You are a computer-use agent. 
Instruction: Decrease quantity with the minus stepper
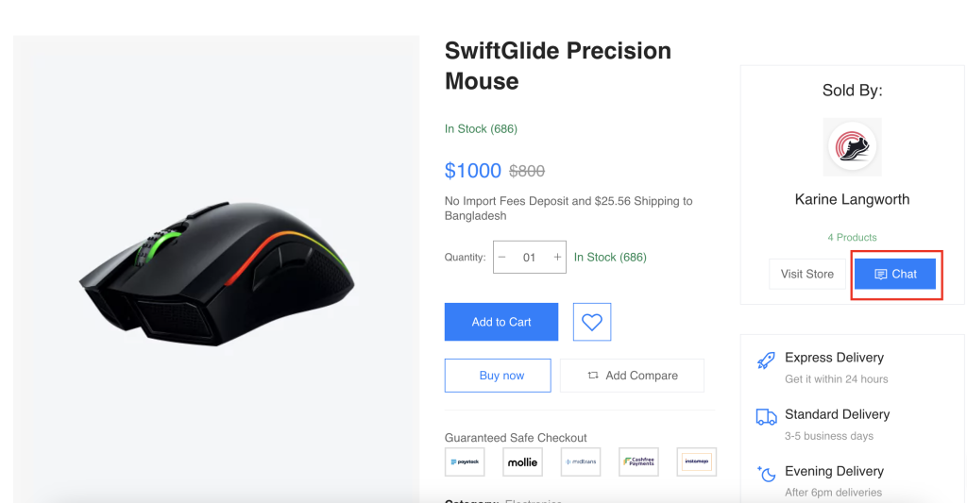[502, 257]
